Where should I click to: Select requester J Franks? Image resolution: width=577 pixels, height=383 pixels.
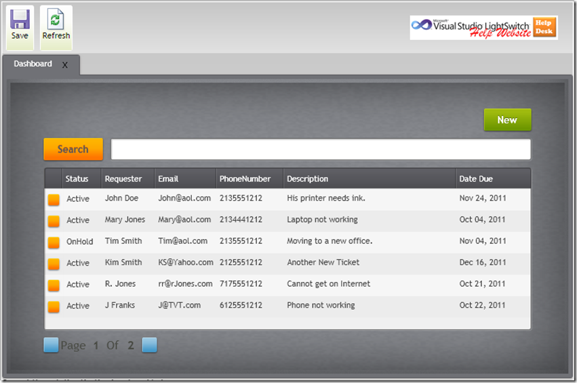pos(120,305)
